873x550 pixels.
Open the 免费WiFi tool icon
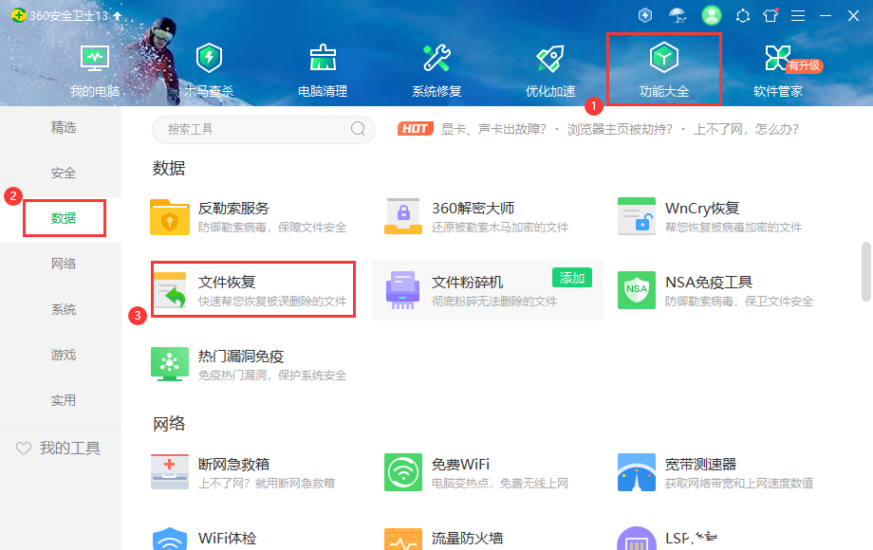(x=403, y=472)
